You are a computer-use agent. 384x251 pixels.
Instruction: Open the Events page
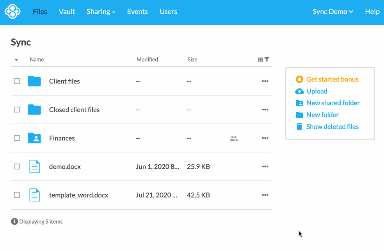pos(137,12)
